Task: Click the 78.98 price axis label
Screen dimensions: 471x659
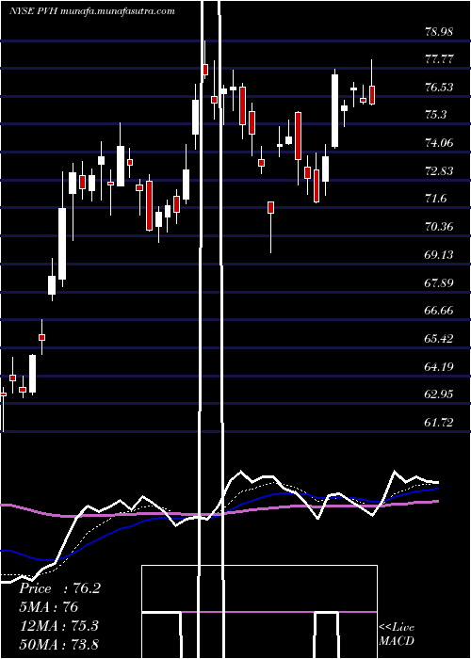Action: pos(439,31)
